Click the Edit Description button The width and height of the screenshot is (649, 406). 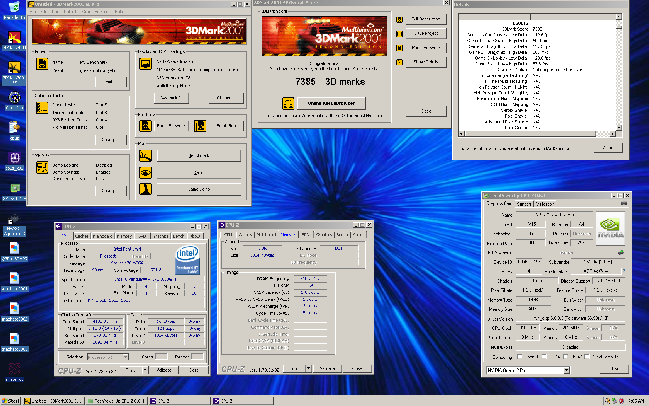coord(426,19)
